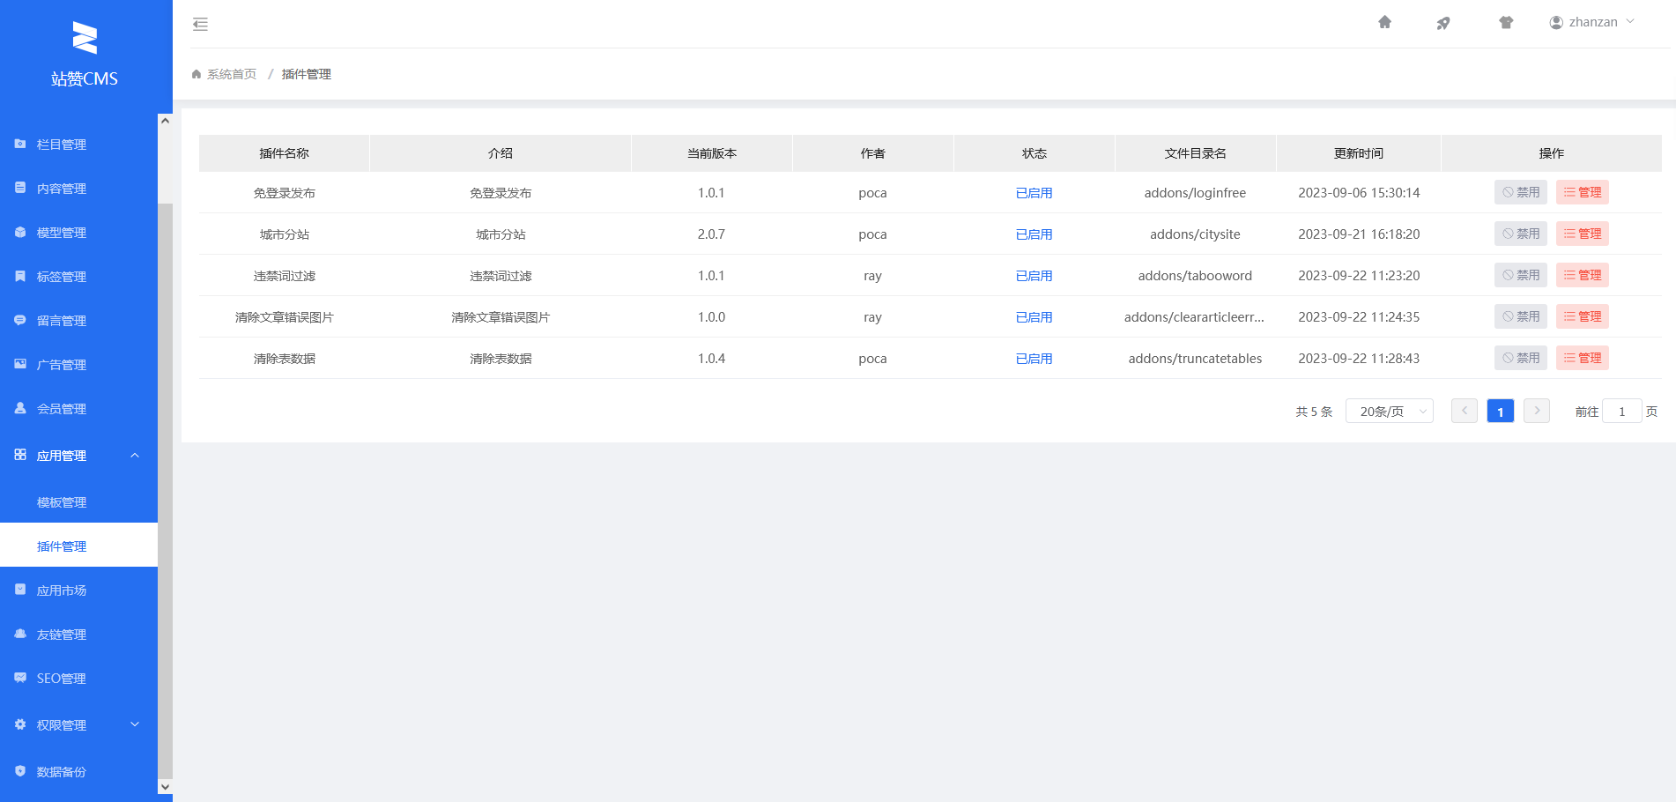Viewport: 1676px width, 802px height.
Task: Click 已启用 status for 清除表数据
Action: 1035,359
